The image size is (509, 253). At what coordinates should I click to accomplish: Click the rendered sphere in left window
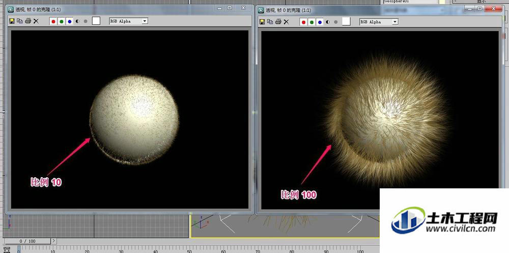[134, 120]
